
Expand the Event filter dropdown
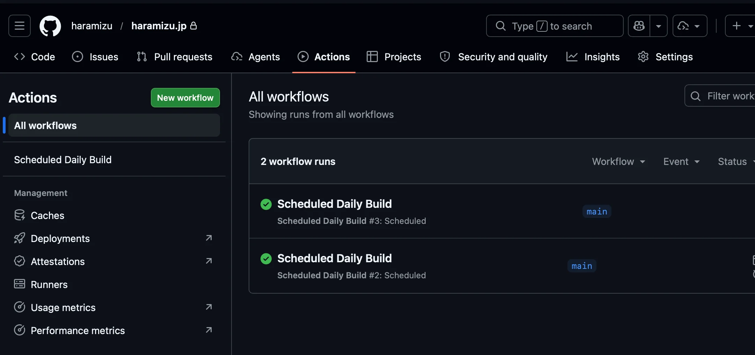click(681, 161)
